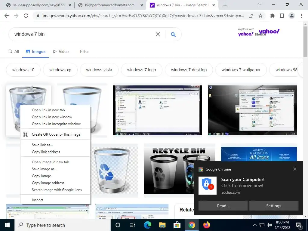Close the Google Chrome notification popup

(x=295, y=169)
